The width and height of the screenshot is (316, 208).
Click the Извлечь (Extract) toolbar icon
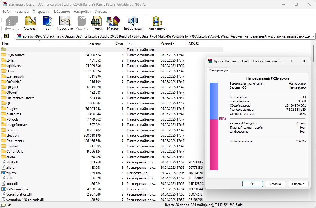(30, 23)
